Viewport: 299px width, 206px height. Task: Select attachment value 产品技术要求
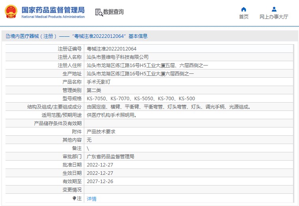tap(101, 132)
